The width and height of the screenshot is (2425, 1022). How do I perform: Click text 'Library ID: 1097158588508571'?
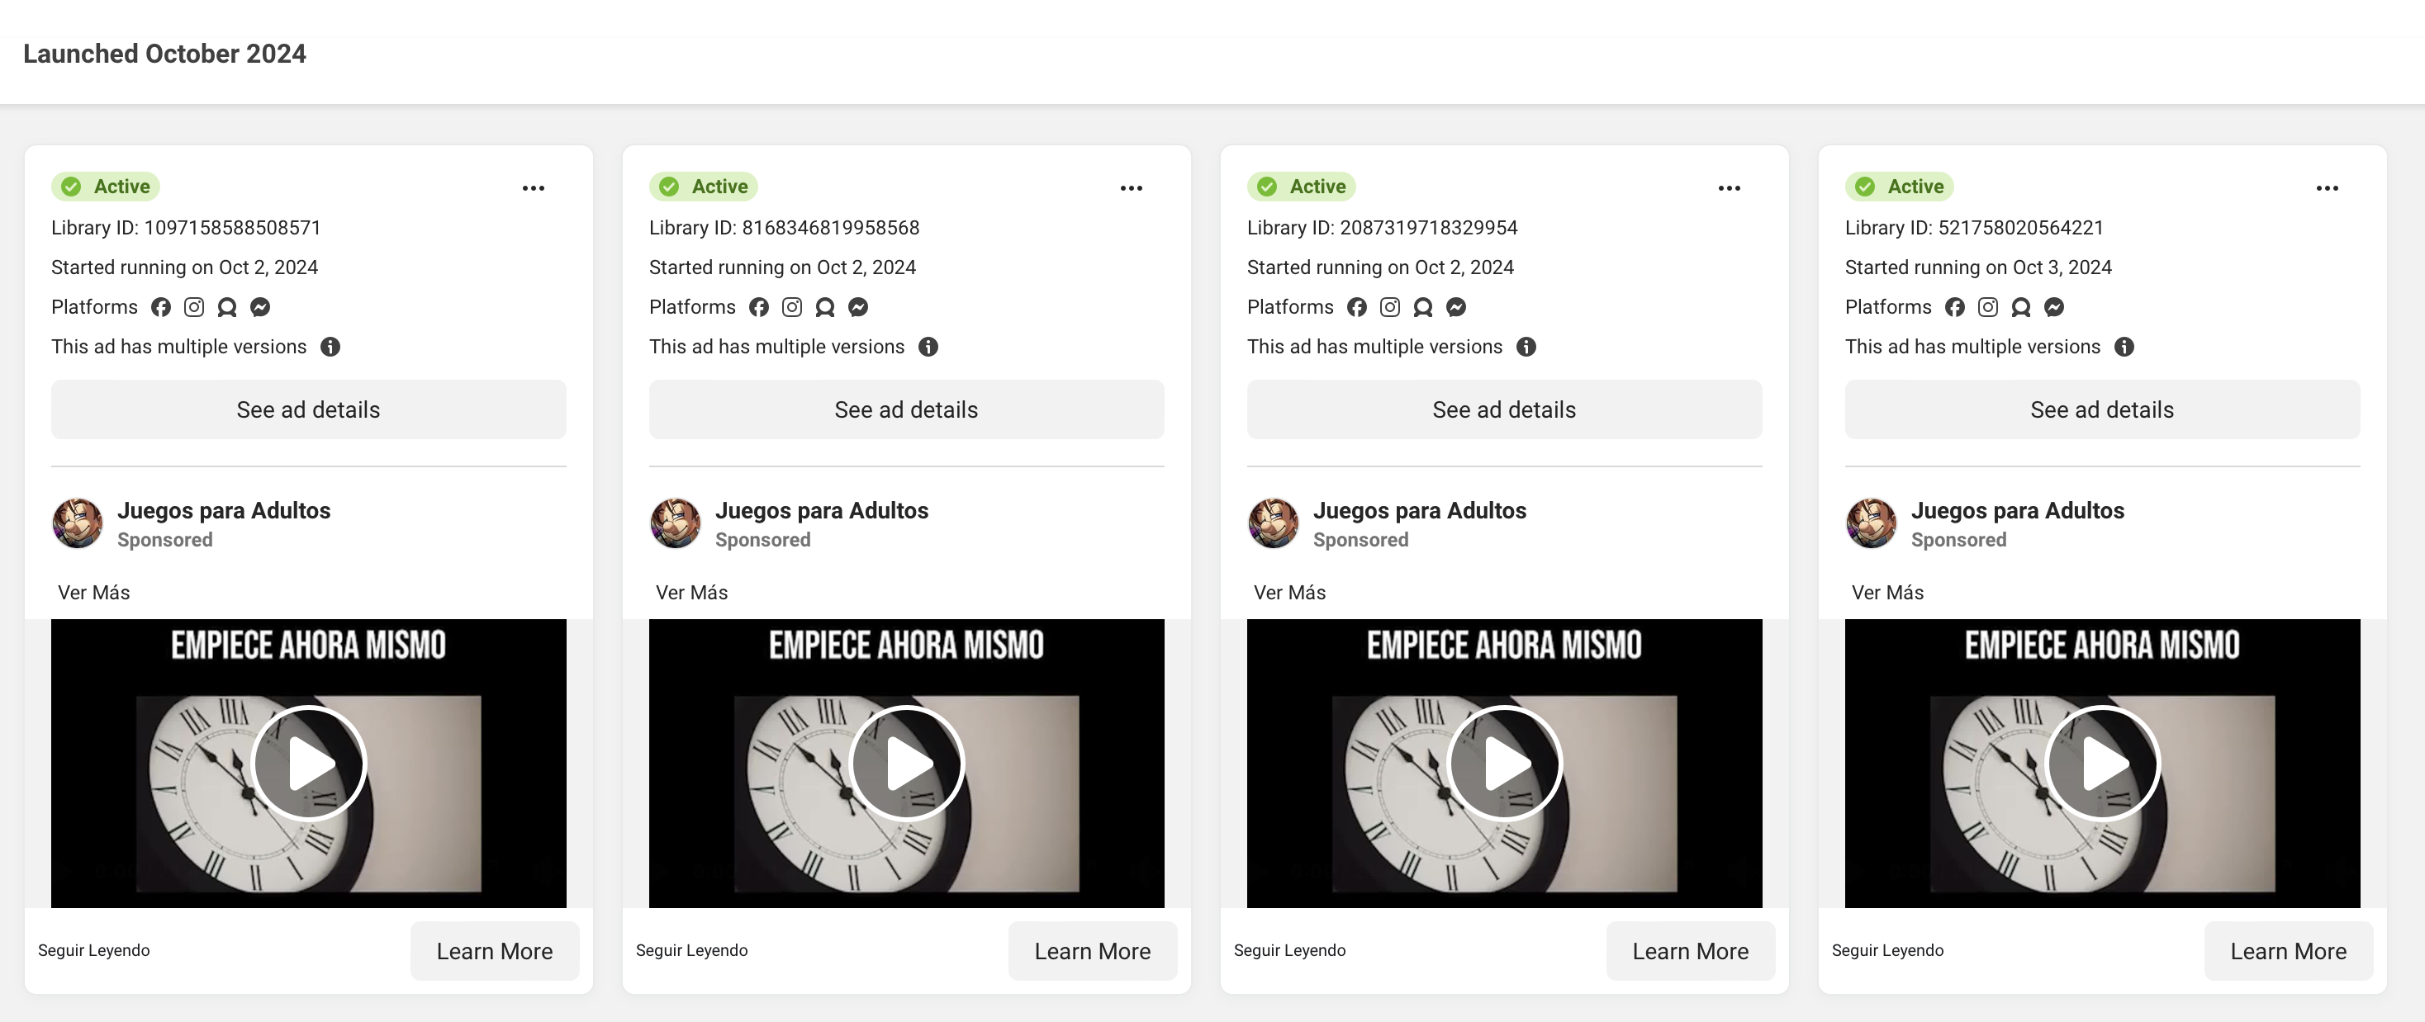[x=186, y=228]
